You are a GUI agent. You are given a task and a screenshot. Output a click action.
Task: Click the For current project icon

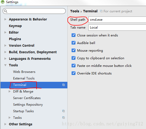click(x=101, y=11)
